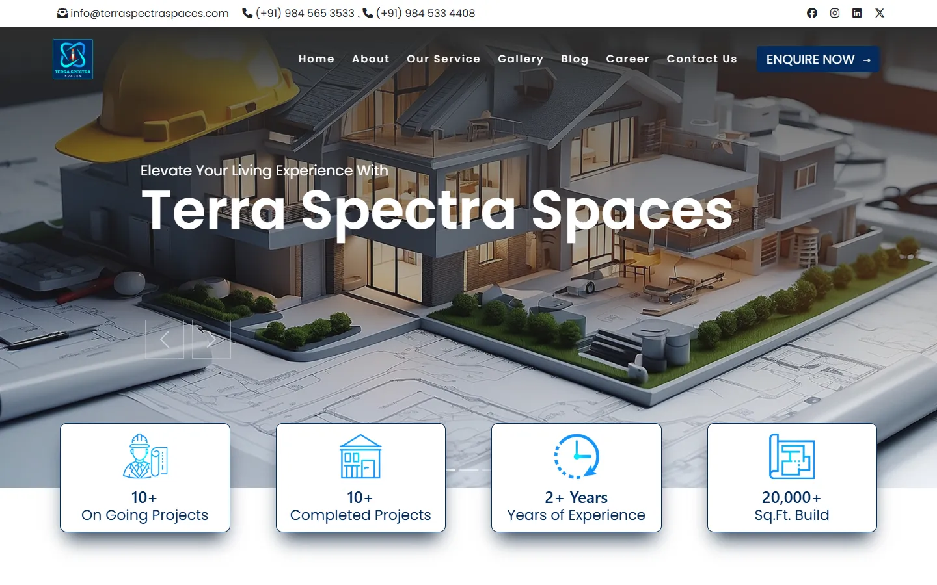Click the '20,000+' value
937x585 pixels.
[x=792, y=497]
